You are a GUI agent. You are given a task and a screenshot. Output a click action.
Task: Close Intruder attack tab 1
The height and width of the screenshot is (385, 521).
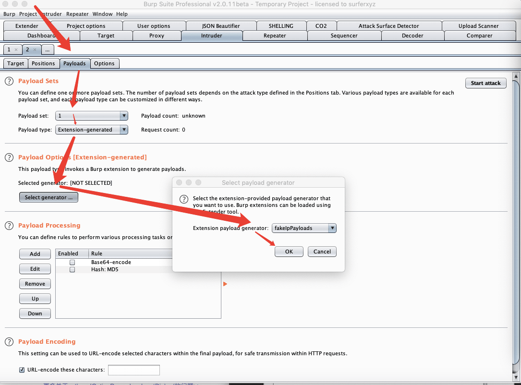(16, 50)
